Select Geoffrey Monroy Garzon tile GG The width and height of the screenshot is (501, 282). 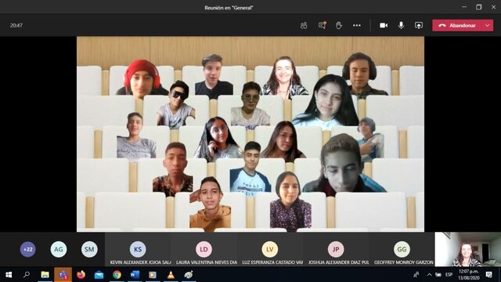coord(402,249)
